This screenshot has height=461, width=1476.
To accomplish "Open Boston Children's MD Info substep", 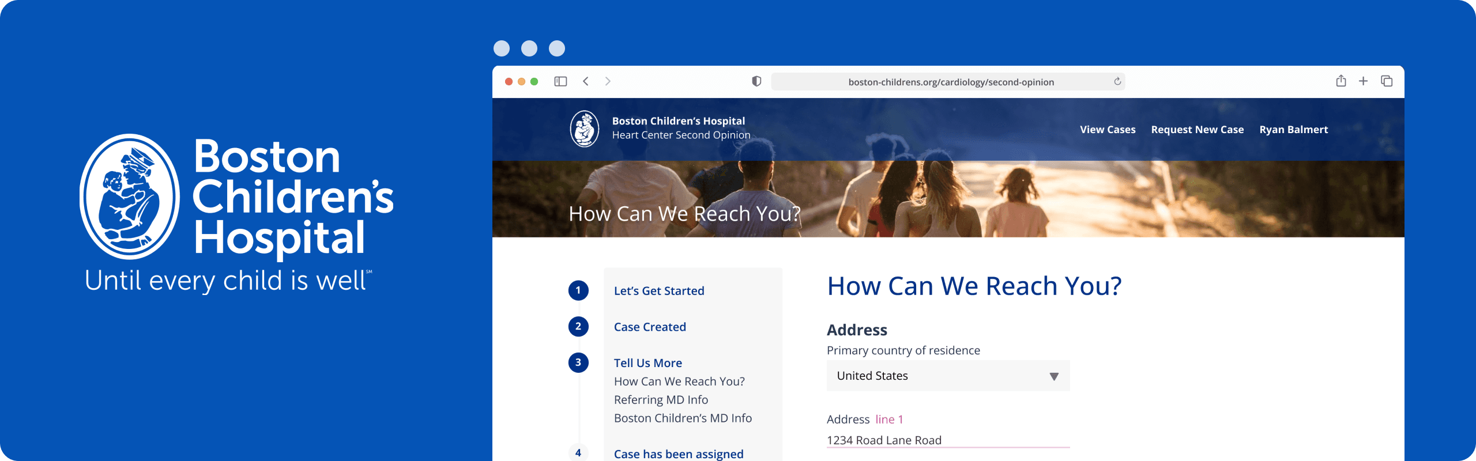I will point(683,418).
